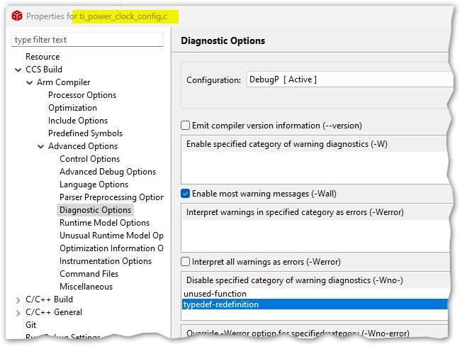This screenshot has height=347, width=462.
Task: Open the Configuration dropdown showing DebugP
Action: tap(349, 80)
